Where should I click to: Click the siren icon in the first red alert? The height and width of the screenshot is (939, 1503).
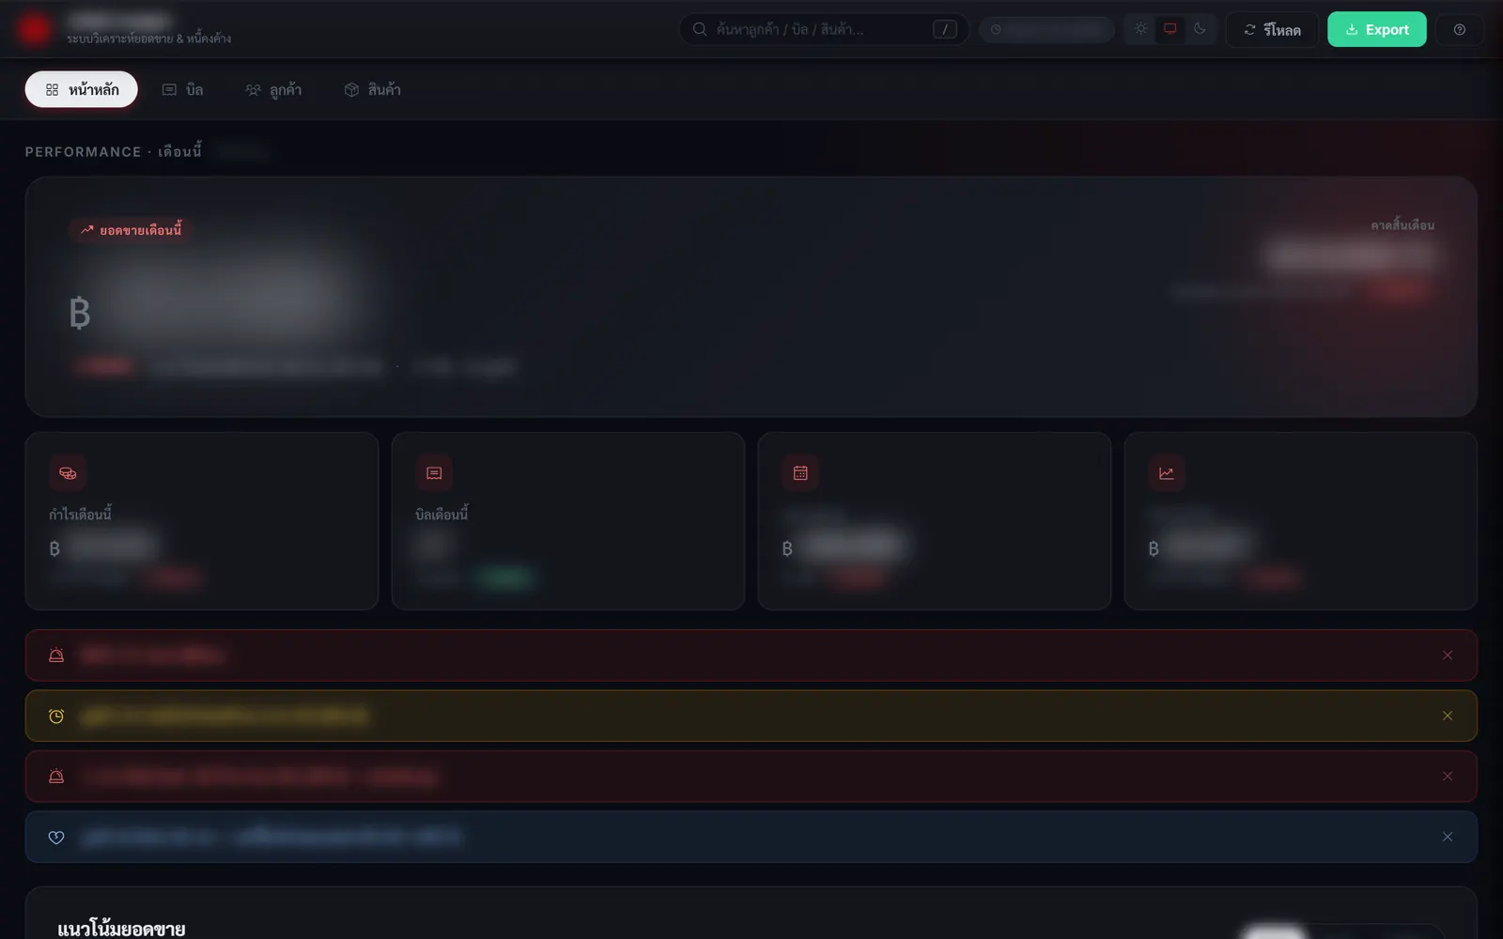pos(56,655)
